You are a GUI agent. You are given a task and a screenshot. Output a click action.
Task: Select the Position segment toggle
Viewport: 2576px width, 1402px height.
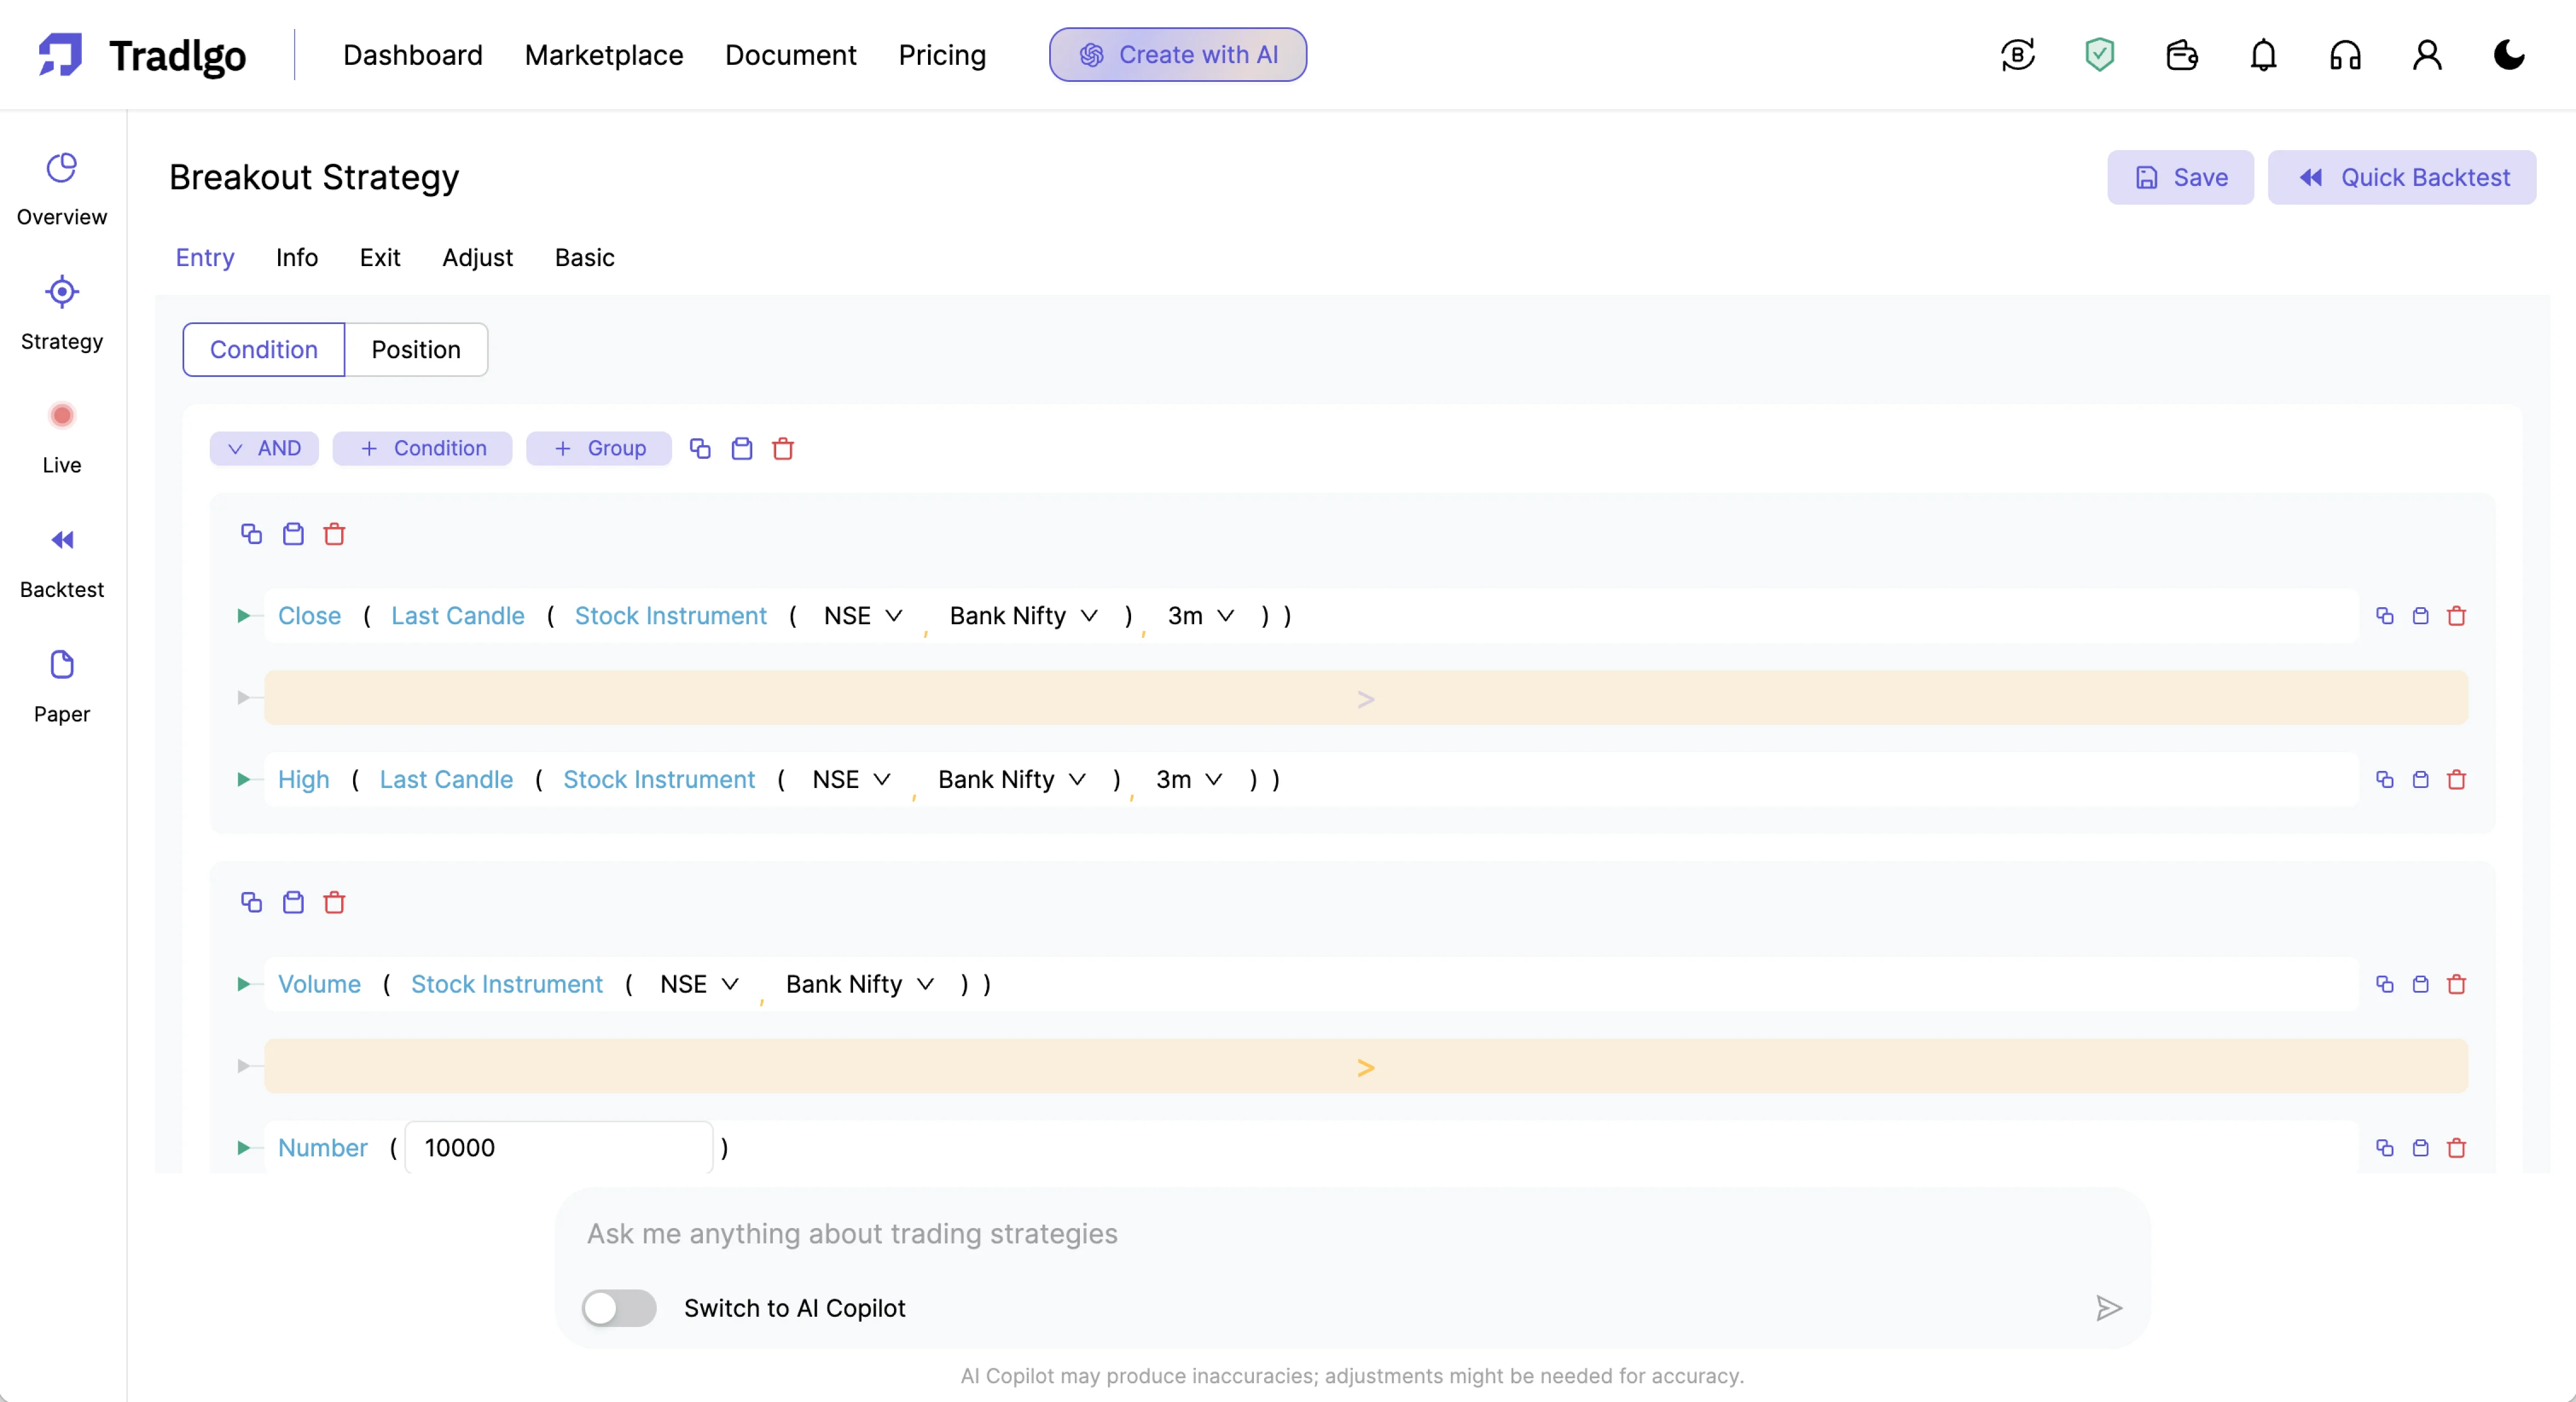416,350
